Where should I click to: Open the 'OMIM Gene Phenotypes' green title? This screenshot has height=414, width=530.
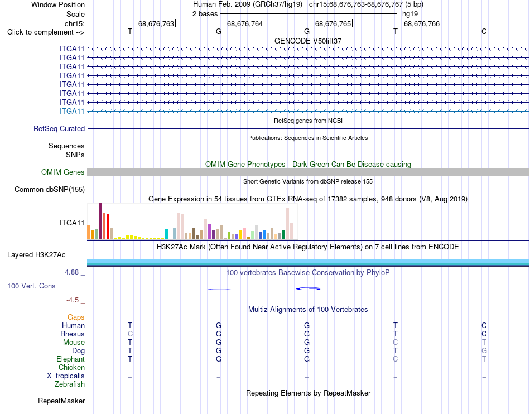click(308, 164)
